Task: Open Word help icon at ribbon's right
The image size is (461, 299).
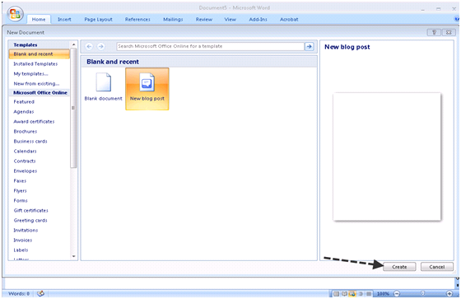Action: tap(457, 19)
